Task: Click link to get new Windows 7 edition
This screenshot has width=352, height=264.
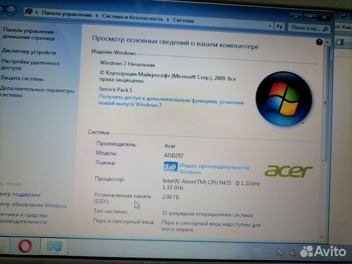Action: (x=171, y=101)
